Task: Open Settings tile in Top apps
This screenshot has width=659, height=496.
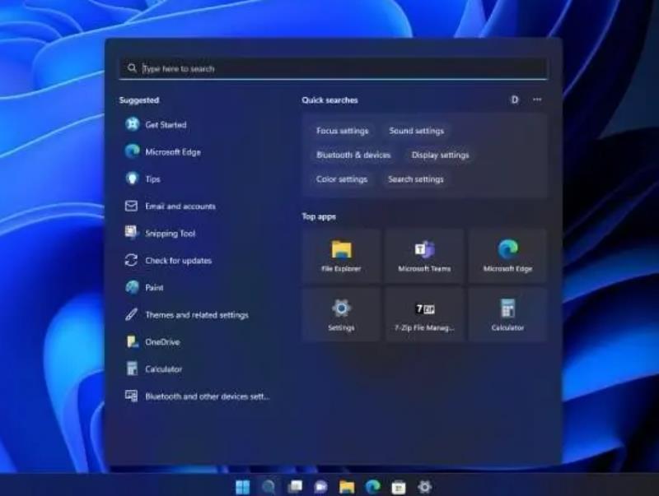Action: 341,315
